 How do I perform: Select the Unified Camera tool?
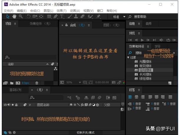coord(35,16)
